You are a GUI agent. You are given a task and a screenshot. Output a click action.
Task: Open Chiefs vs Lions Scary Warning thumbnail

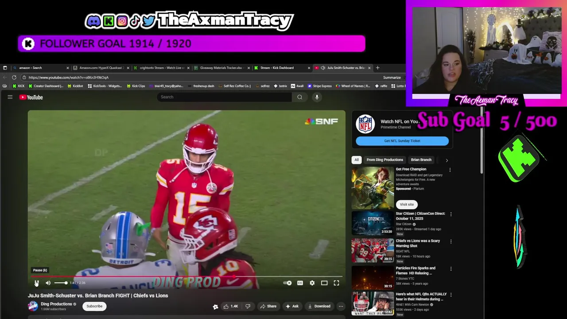tap(373, 250)
